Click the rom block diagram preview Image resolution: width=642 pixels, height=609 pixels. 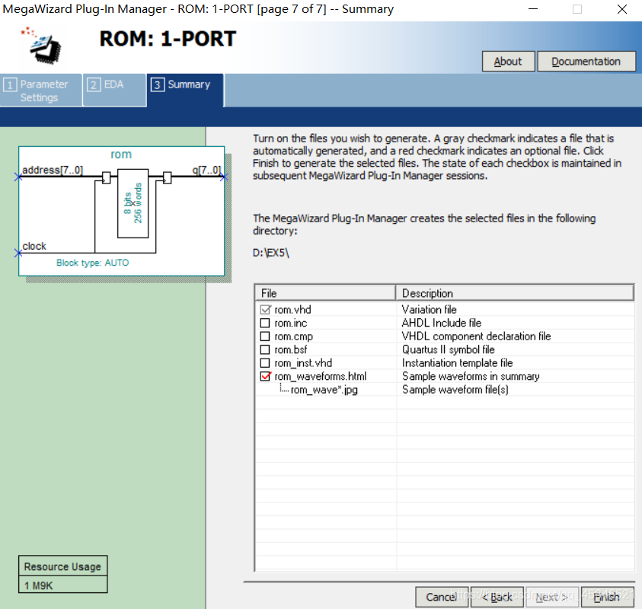tap(122, 211)
